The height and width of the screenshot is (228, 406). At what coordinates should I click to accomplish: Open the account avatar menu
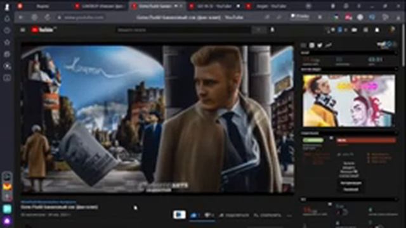pos(392,30)
